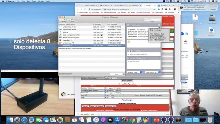Click Apply Changes under Firewall Configuration

127,100
